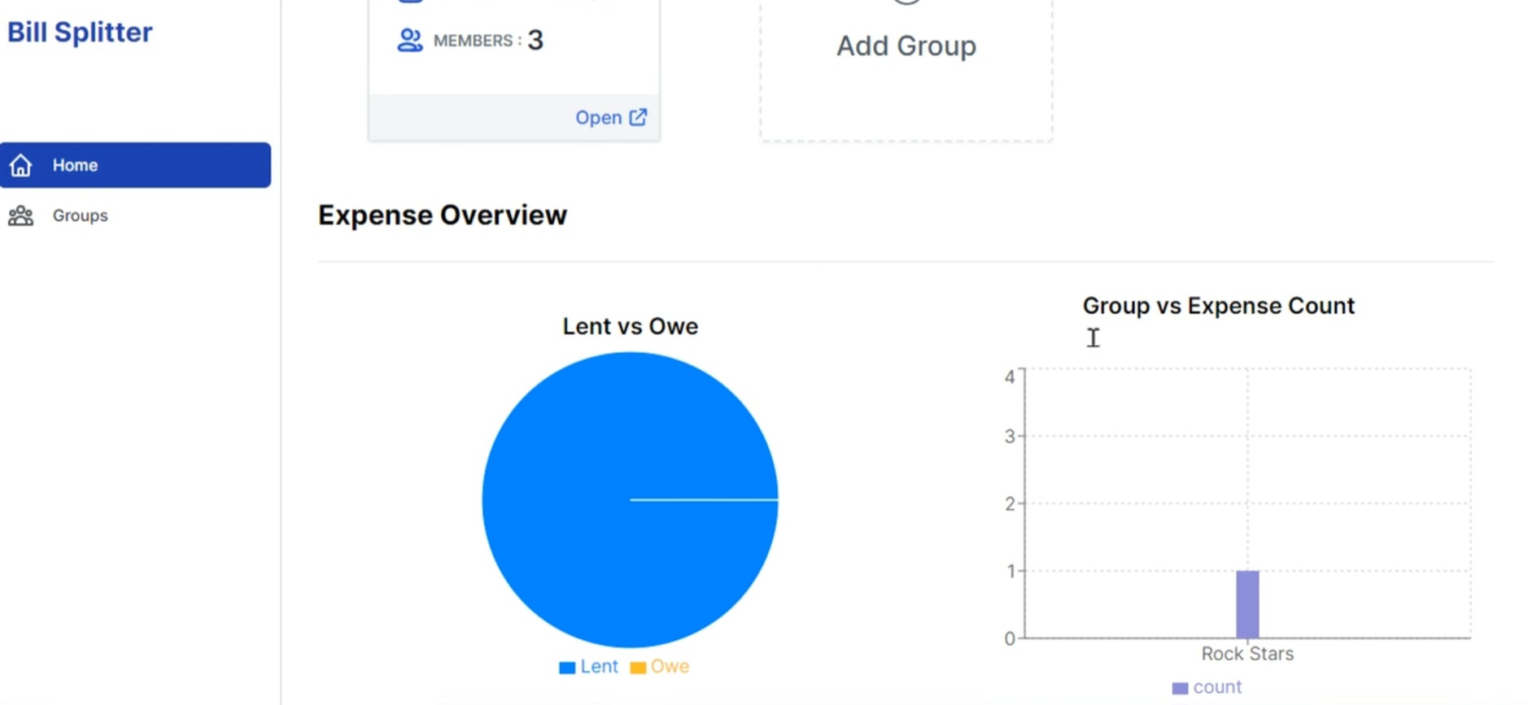Click the orange Owe color swatch

coord(638,666)
